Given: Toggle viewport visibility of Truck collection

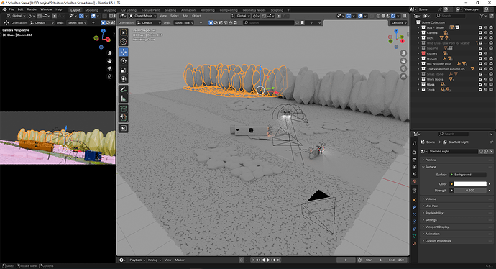Looking at the screenshot, I should pos(485,90).
